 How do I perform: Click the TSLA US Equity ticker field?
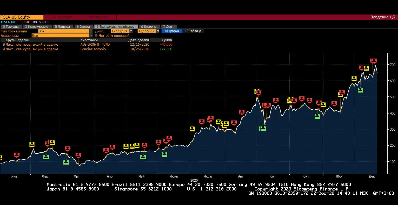(x=22, y=17)
